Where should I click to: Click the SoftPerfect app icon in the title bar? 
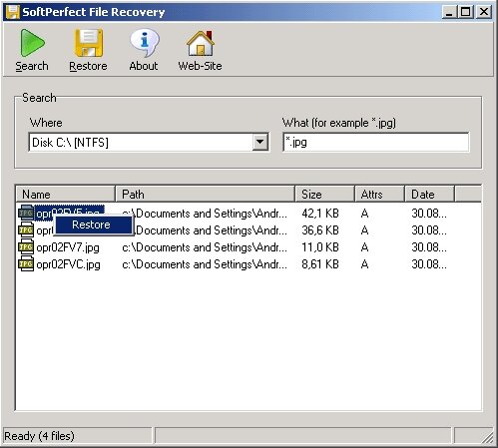pyautogui.click(x=13, y=12)
